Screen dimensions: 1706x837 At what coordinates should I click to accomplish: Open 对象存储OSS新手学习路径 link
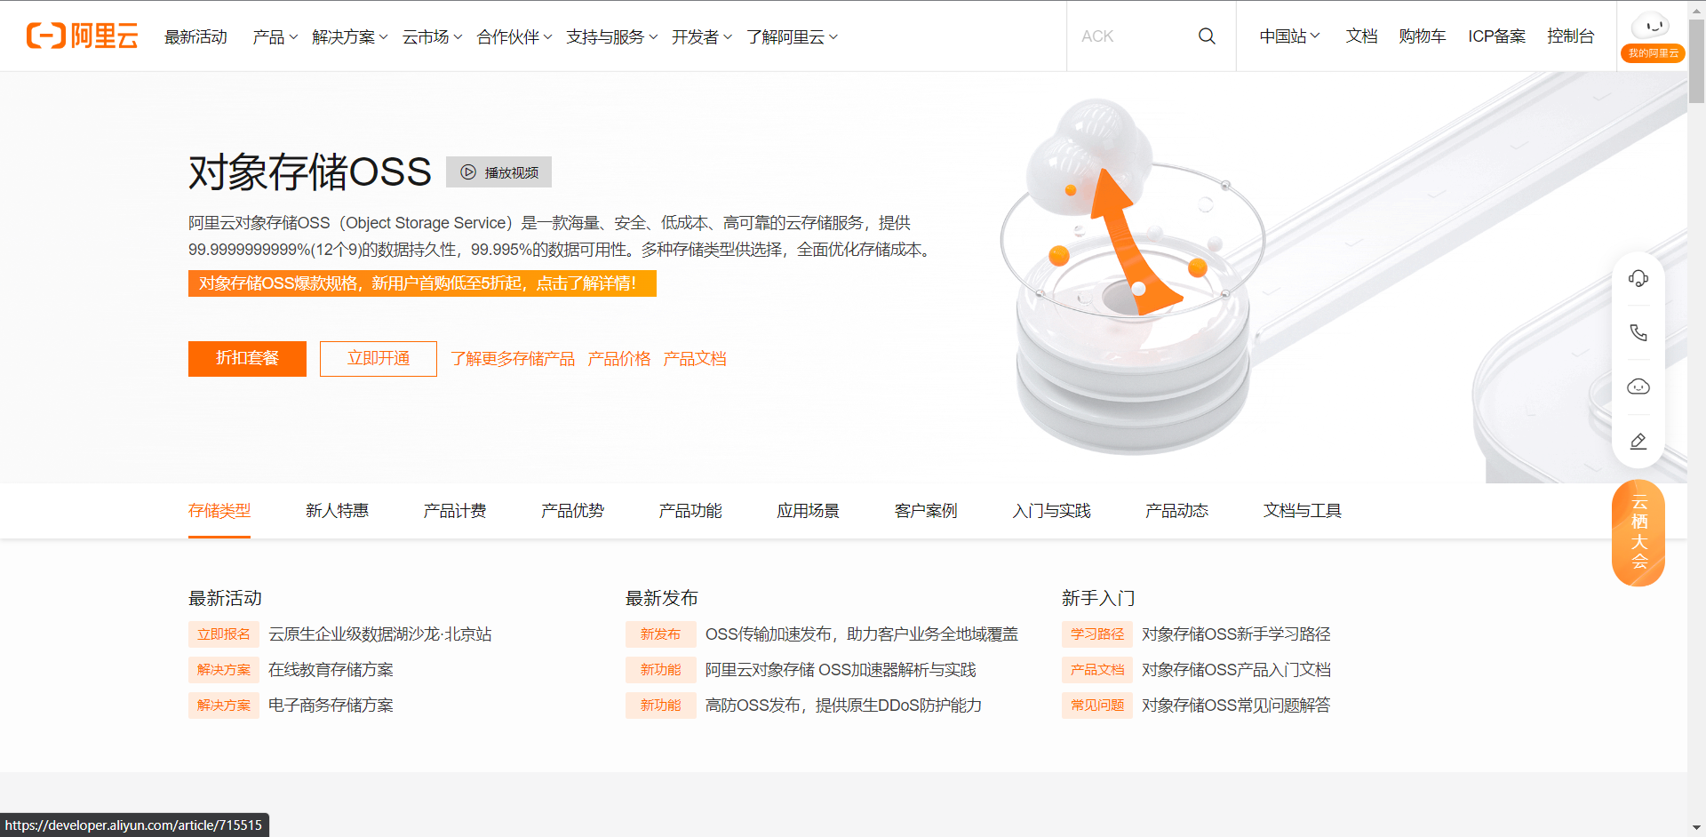coord(1236,634)
